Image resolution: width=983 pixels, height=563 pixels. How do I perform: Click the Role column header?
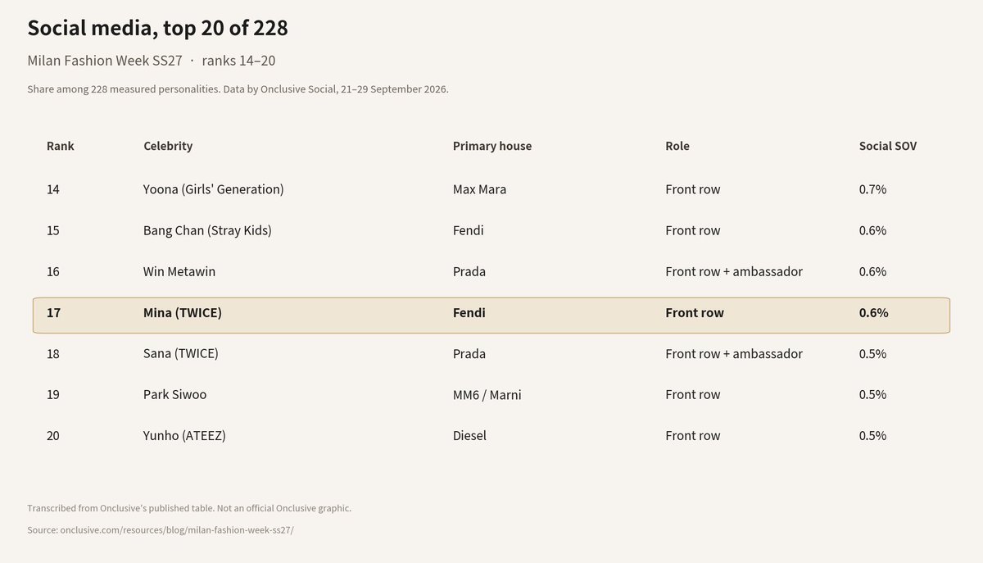[x=677, y=146]
